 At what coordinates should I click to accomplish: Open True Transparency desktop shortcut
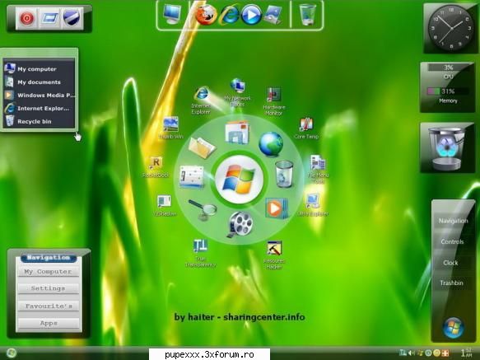point(201,254)
